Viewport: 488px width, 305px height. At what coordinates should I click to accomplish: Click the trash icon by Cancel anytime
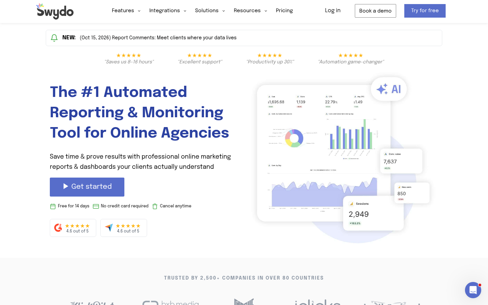[155, 206]
